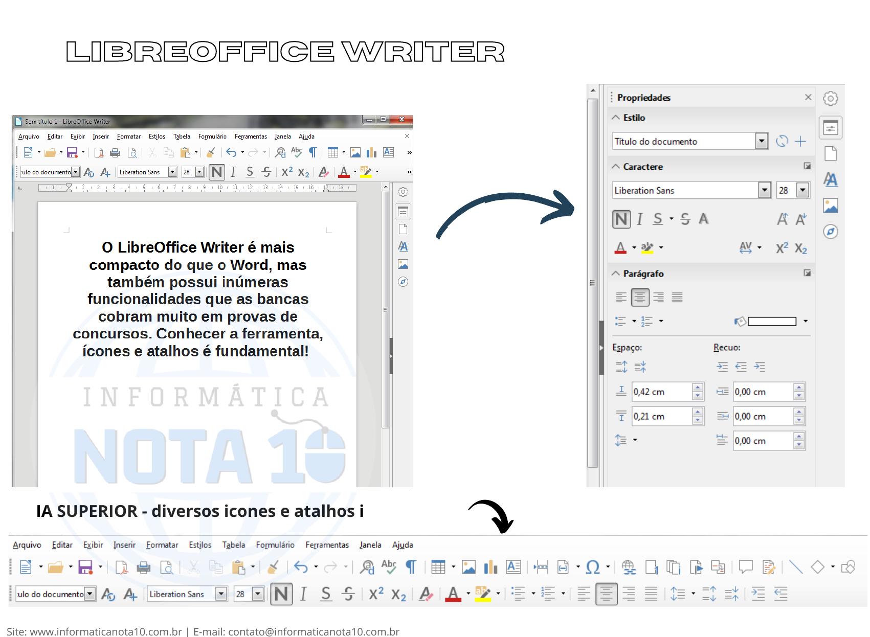Click the insert hyperlink globe icon
The image size is (870, 637).
coord(629,567)
